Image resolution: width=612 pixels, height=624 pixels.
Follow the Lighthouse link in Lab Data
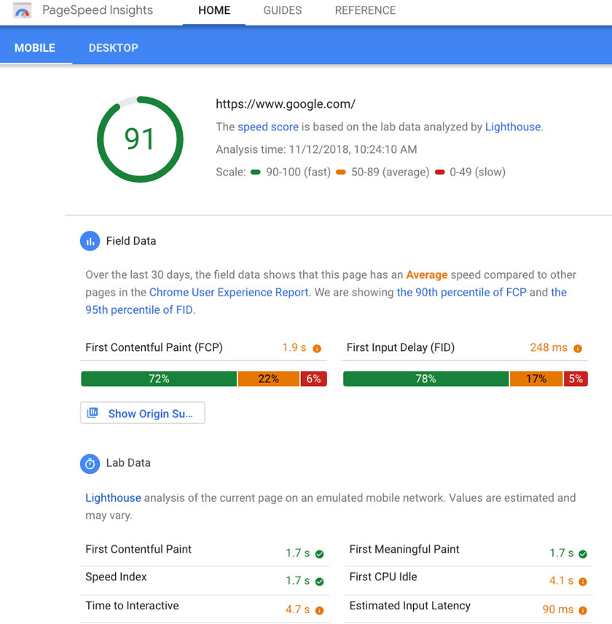pos(113,498)
